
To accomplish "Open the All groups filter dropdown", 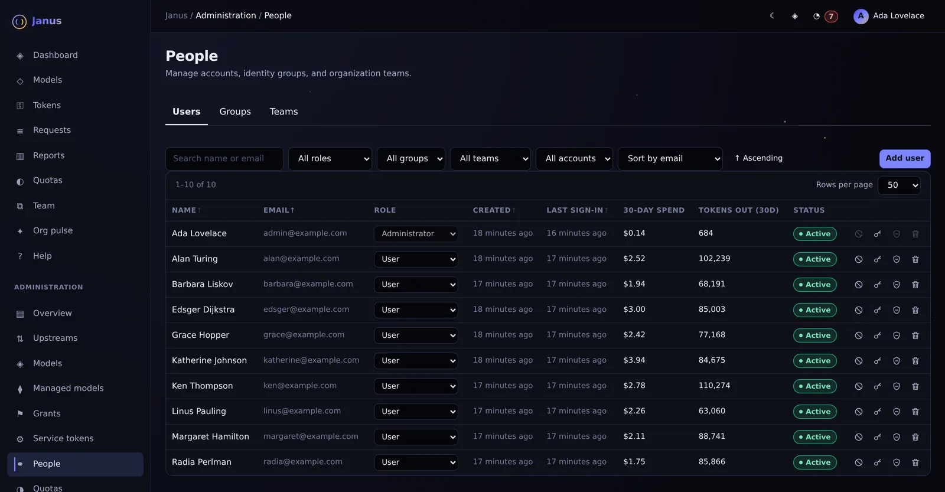I will 411,158.
